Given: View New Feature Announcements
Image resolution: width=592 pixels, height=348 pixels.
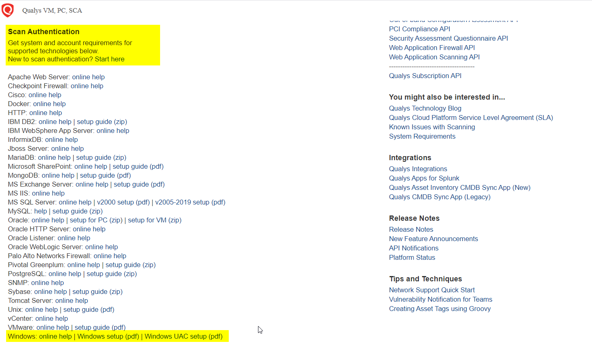Looking at the screenshot, I should [433, 239].
